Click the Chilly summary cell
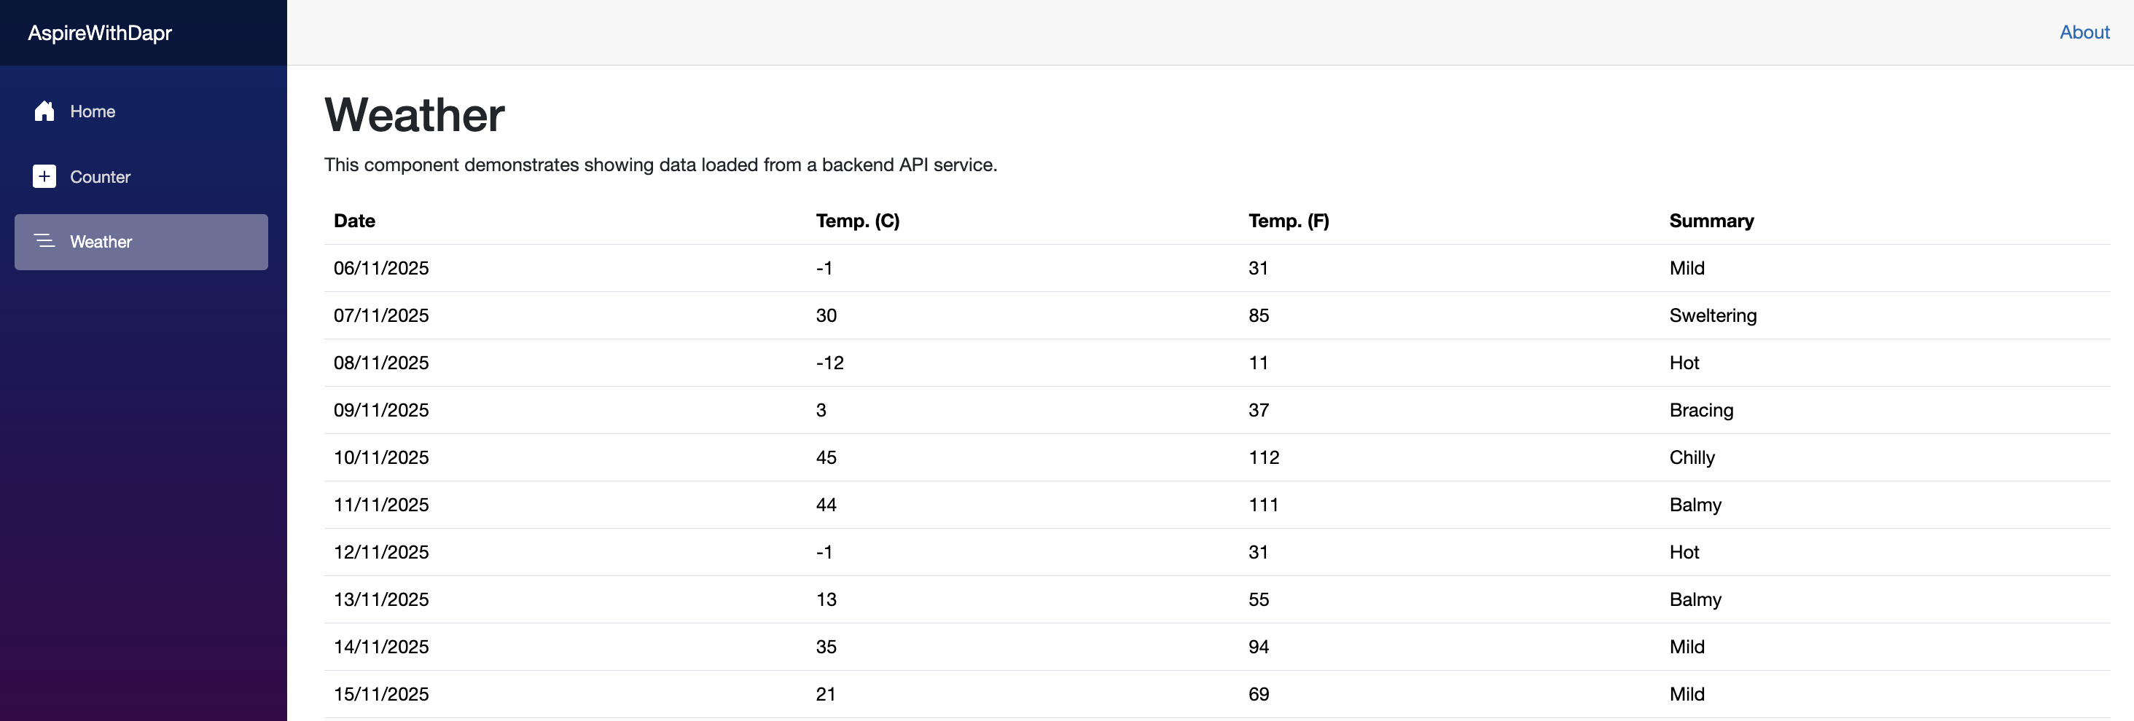The height and width of the screenshot is (721, 2134). [1692, 457]
